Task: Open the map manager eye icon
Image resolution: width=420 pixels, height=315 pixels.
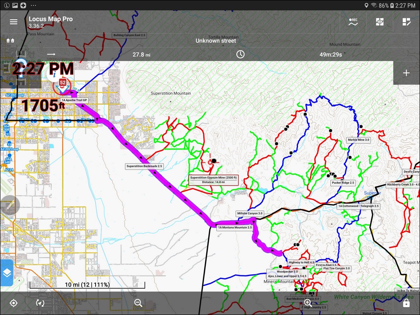Action: (379, 22)
